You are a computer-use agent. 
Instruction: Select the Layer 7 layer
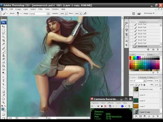146,106
